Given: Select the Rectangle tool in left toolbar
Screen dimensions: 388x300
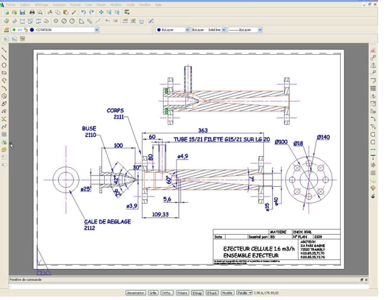Looking at the screenshot, I should 4,73.
